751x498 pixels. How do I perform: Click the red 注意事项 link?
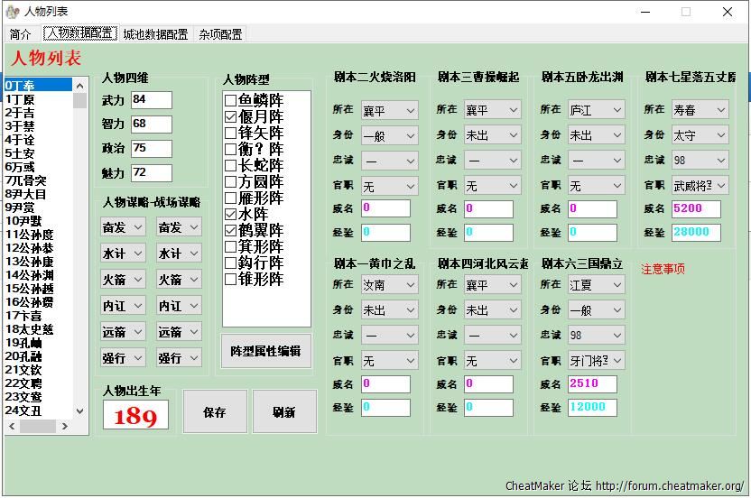coord(663,269)
